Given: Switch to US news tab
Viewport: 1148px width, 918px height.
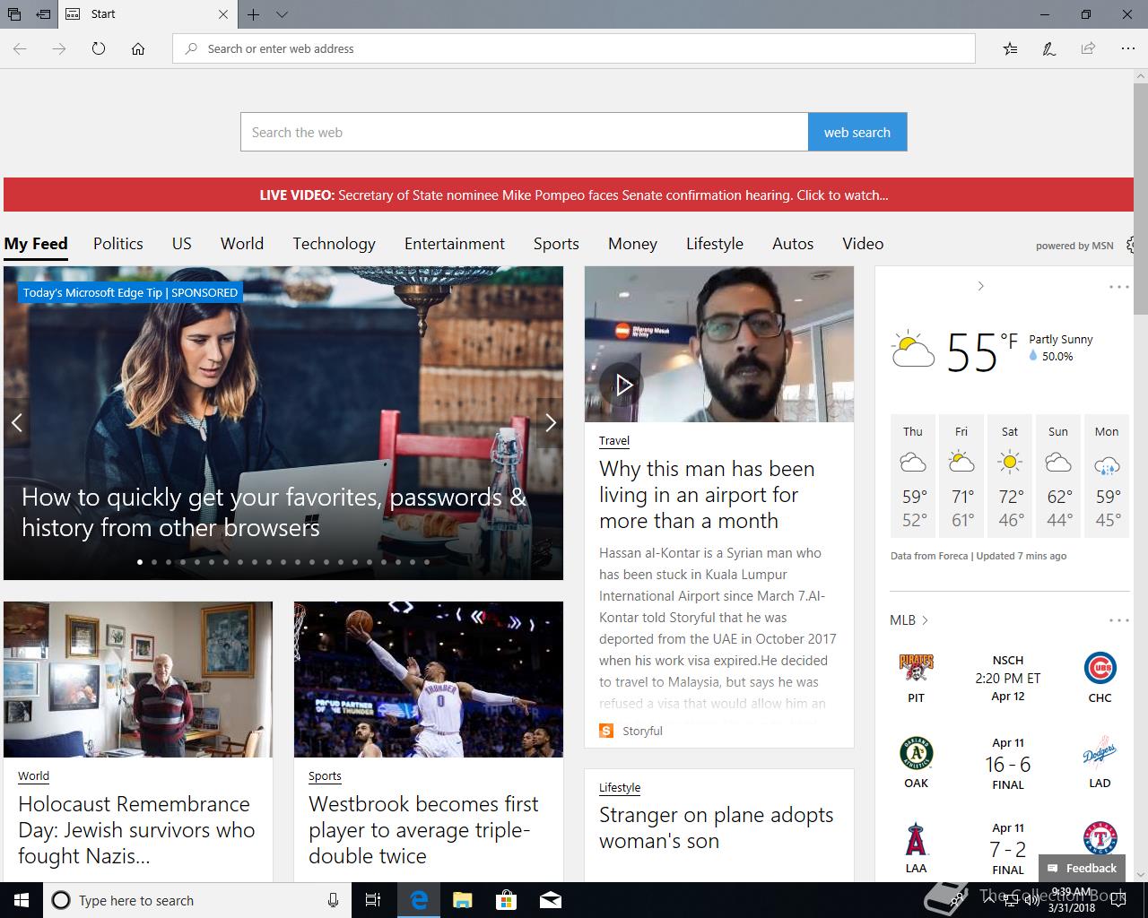Looking at the screenshot, I should point(182,244).
